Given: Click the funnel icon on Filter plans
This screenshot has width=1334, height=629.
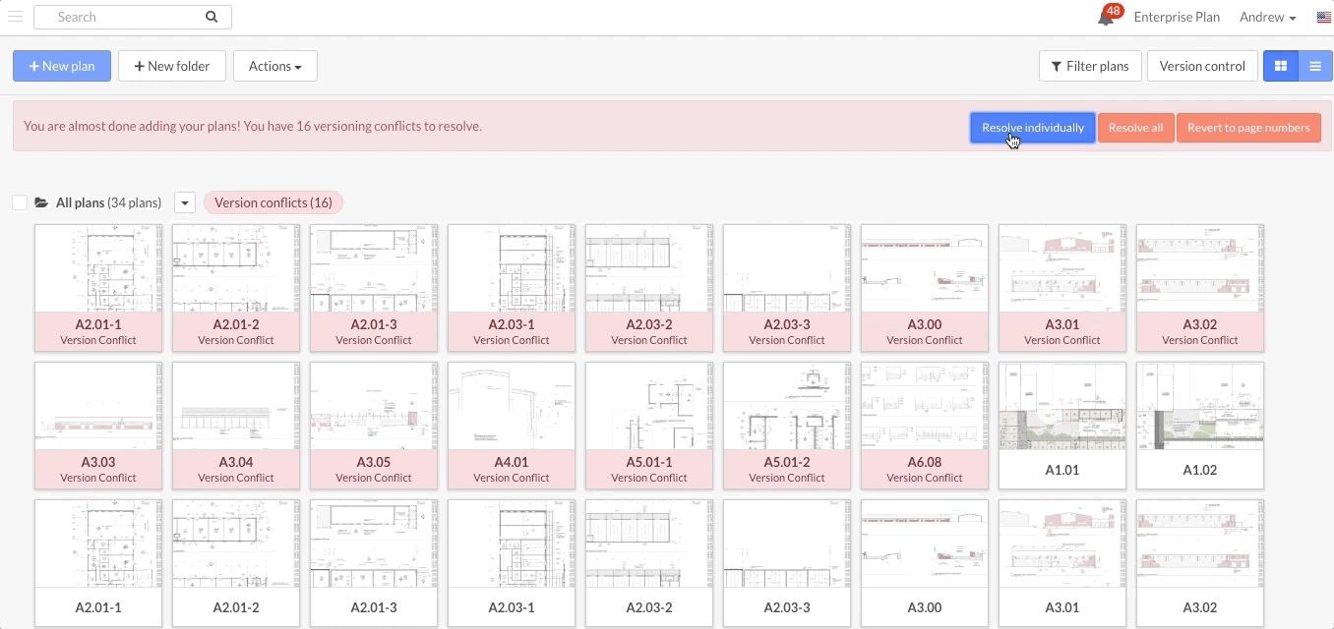Looking at the screenshot, I should [1058, 66].
